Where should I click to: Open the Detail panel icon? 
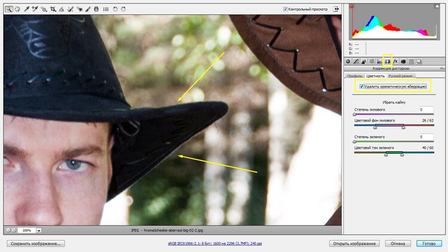point(364,61)
